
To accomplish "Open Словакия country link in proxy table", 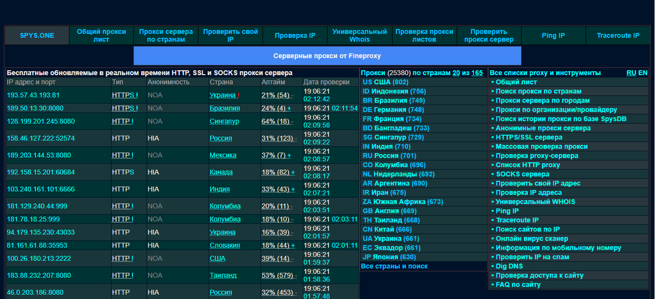I will 225,245.
